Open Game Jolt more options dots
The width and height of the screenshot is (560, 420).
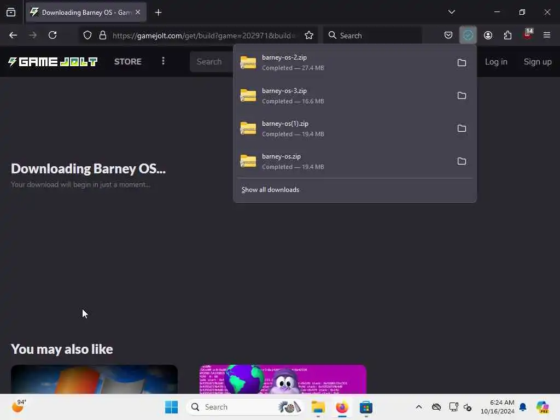tap(163, 61)
